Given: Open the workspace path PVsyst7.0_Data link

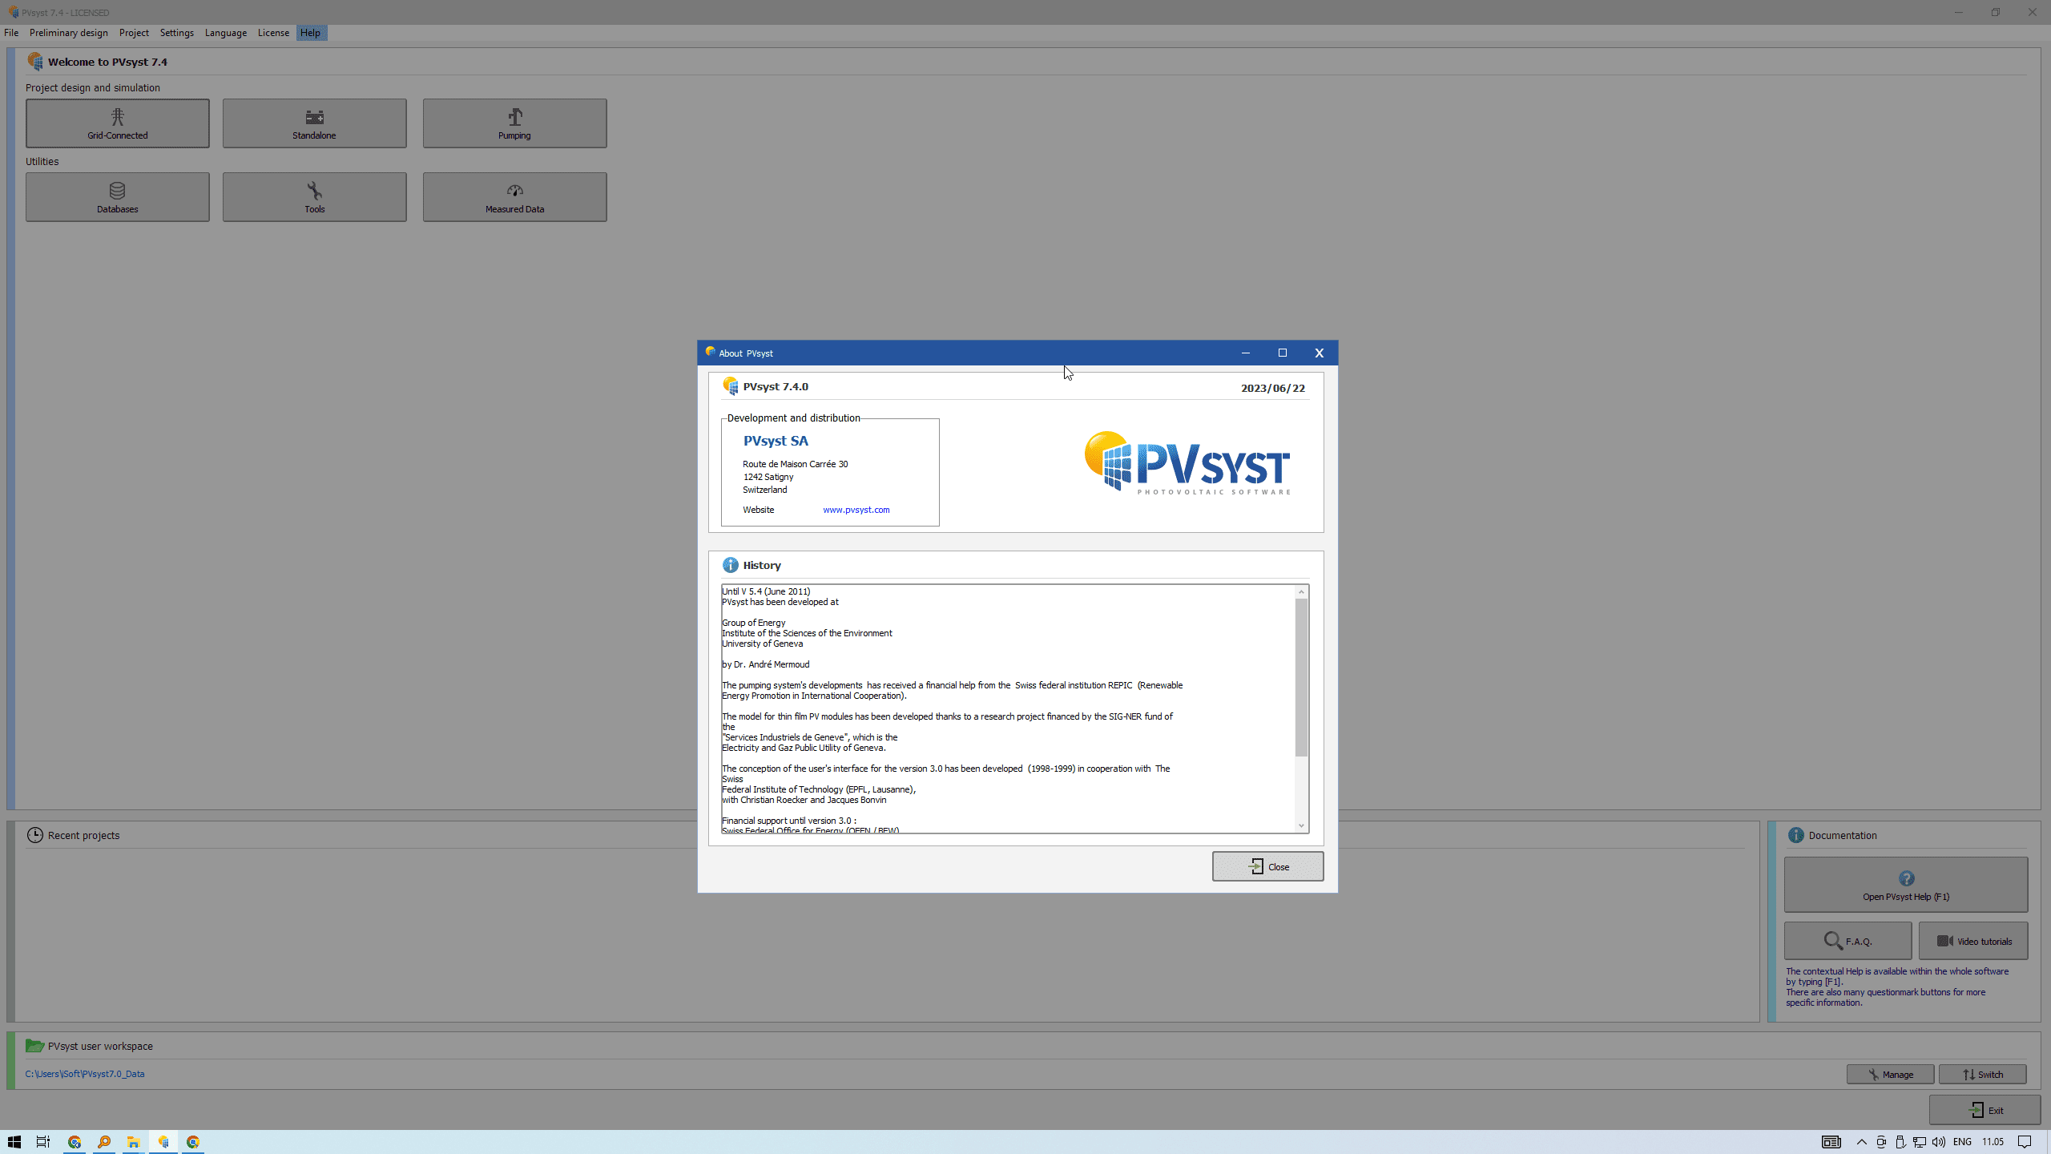Looking at the screenshot, I should tap(85, 1074).
